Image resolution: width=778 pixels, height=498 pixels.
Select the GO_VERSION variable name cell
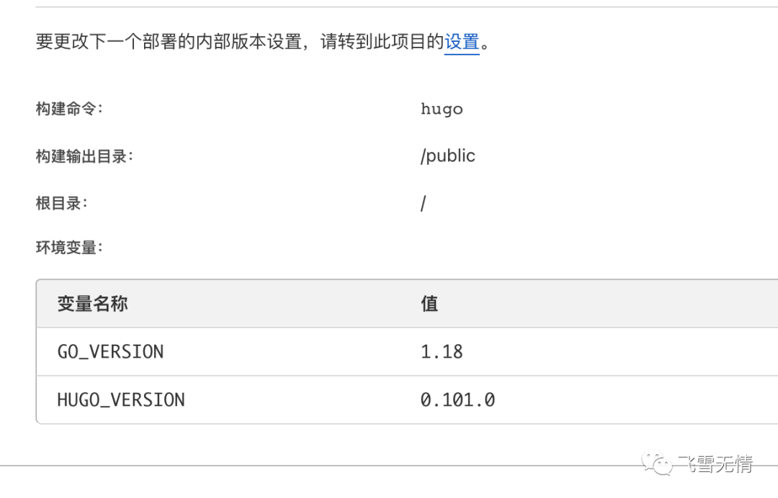(x=111, y=352)
